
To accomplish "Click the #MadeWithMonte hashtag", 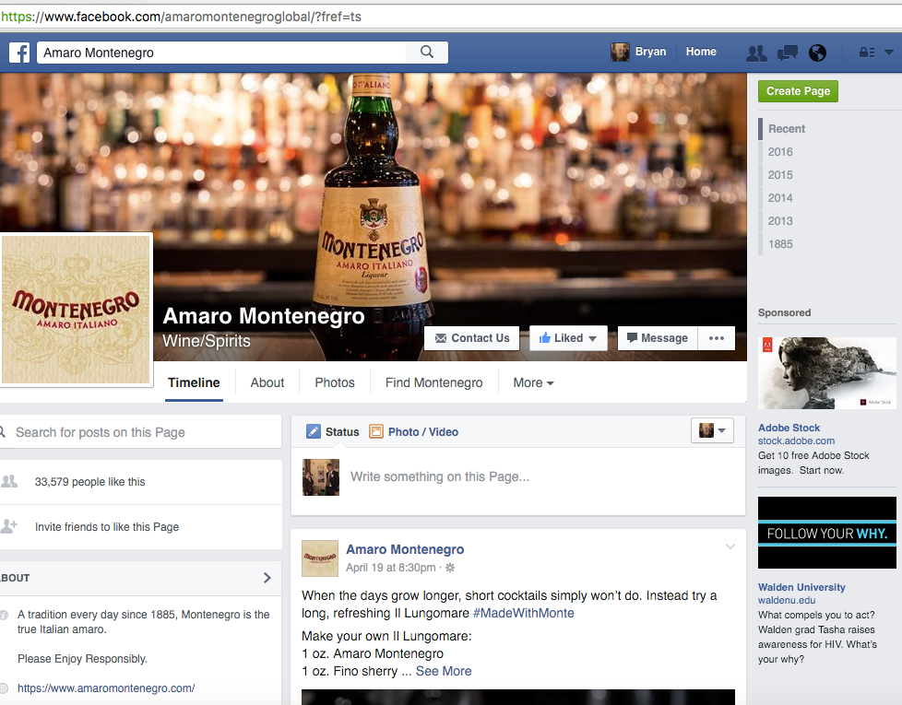I will pos(524,613).
